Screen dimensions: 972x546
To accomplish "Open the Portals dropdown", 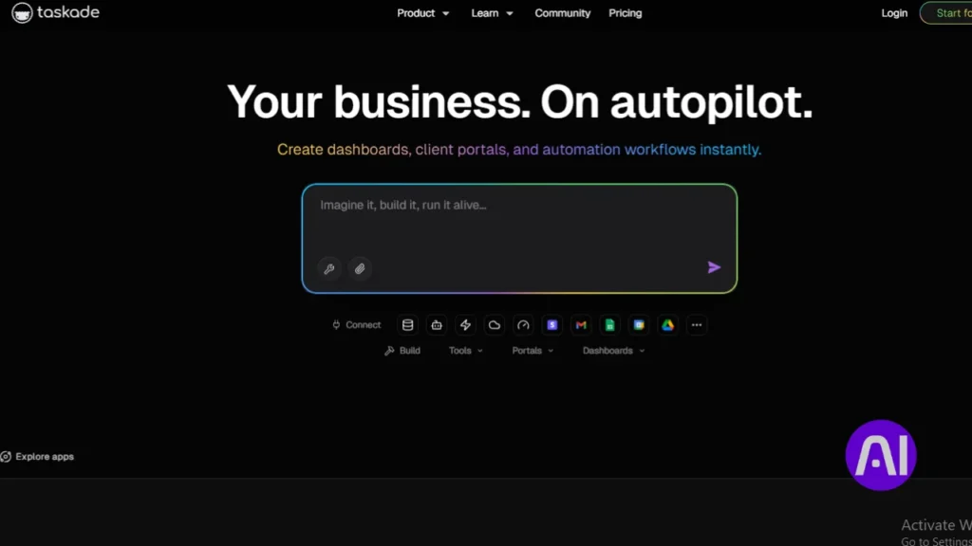I will click(532, 350).
